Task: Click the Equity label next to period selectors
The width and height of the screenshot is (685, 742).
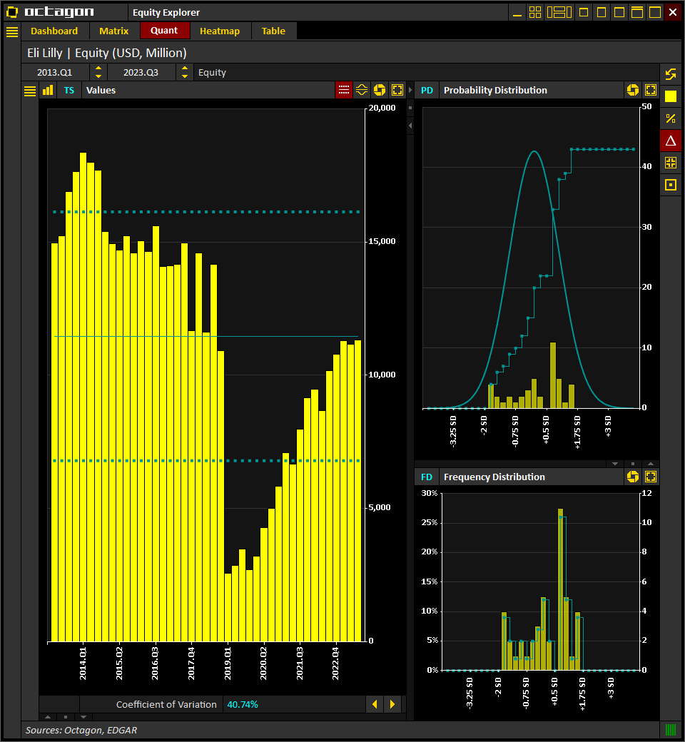Action: [212, 71]
